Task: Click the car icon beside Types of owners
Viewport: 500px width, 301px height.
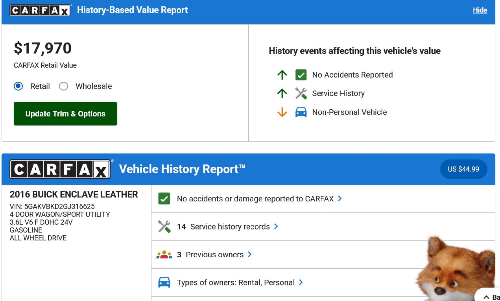Action: 164,282
